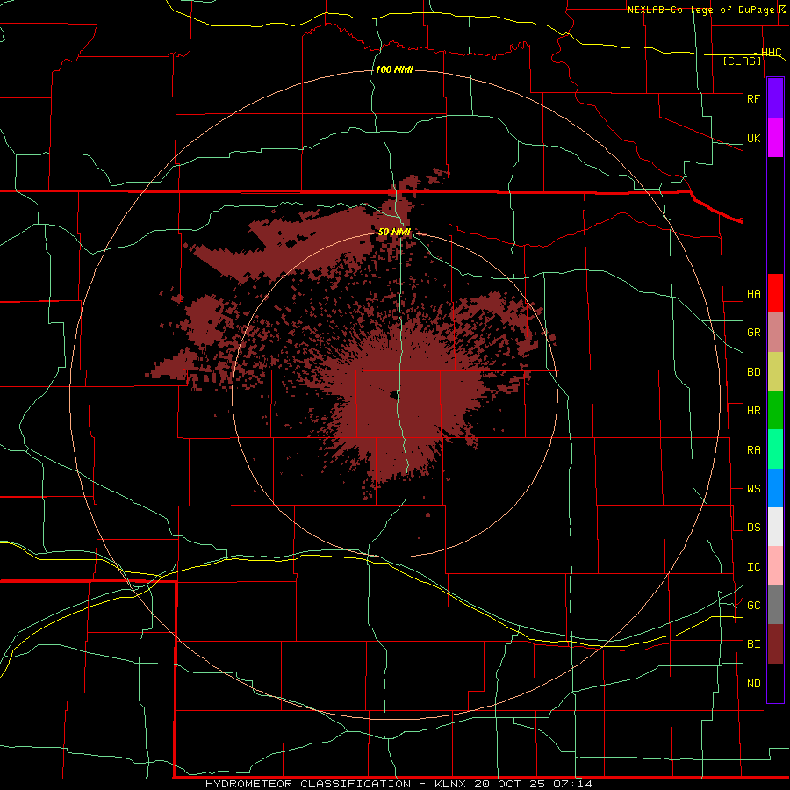Screen dimensions: 790x790
Task: Click the HA red legend swatch
Action: [x=775, y=293]
